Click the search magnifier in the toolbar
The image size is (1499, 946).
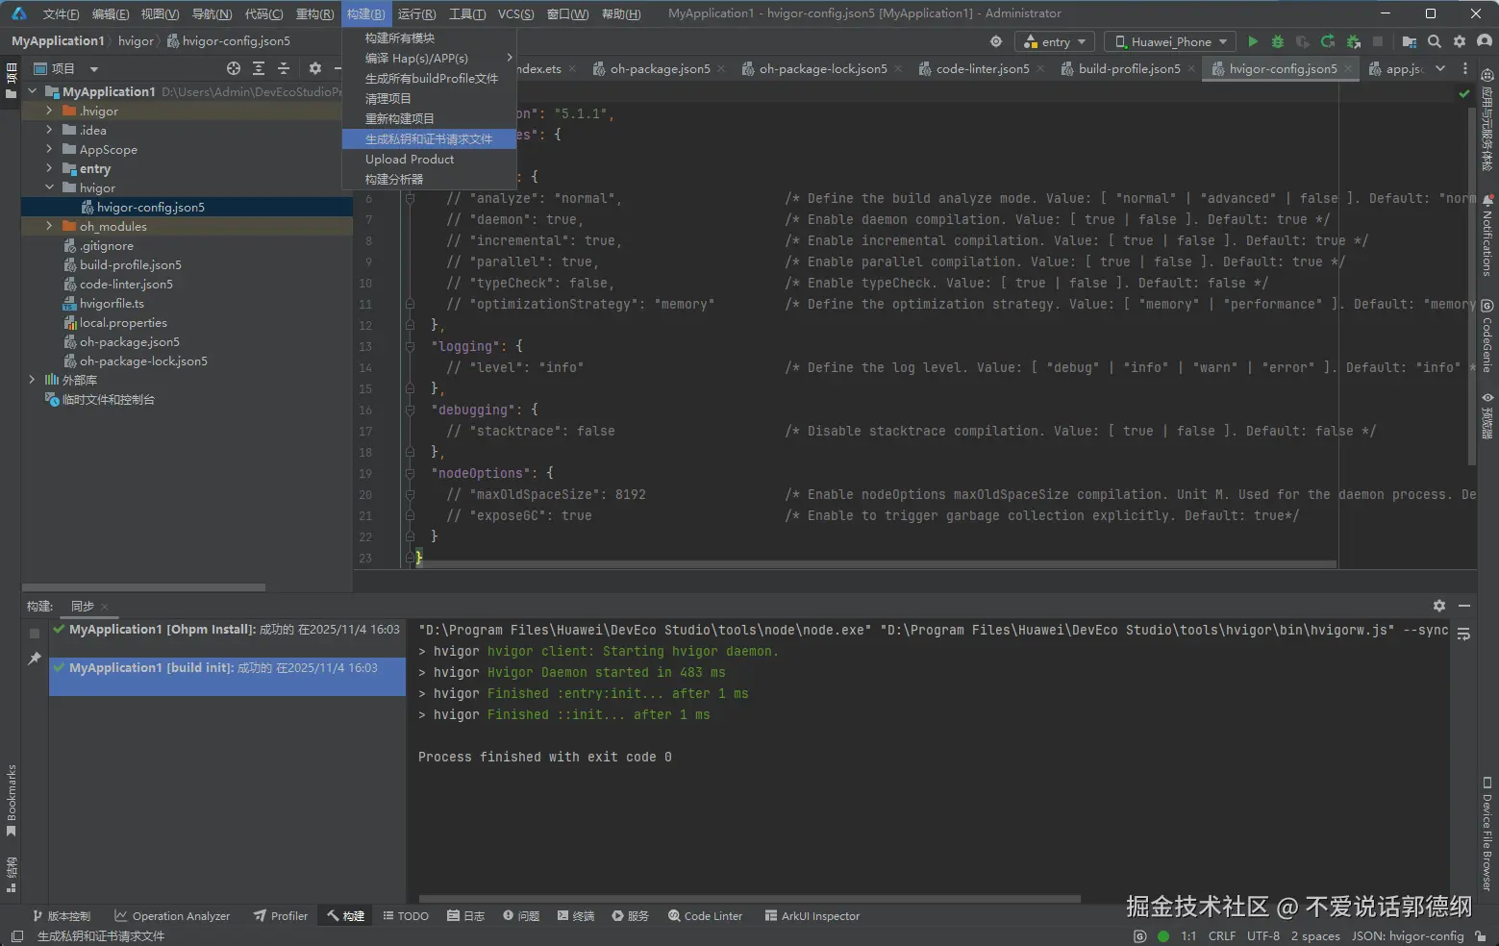(x=1435, y=41)
